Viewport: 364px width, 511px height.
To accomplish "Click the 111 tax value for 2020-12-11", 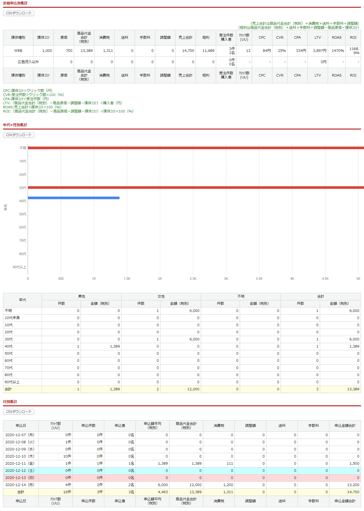I will tap(230, 464).
